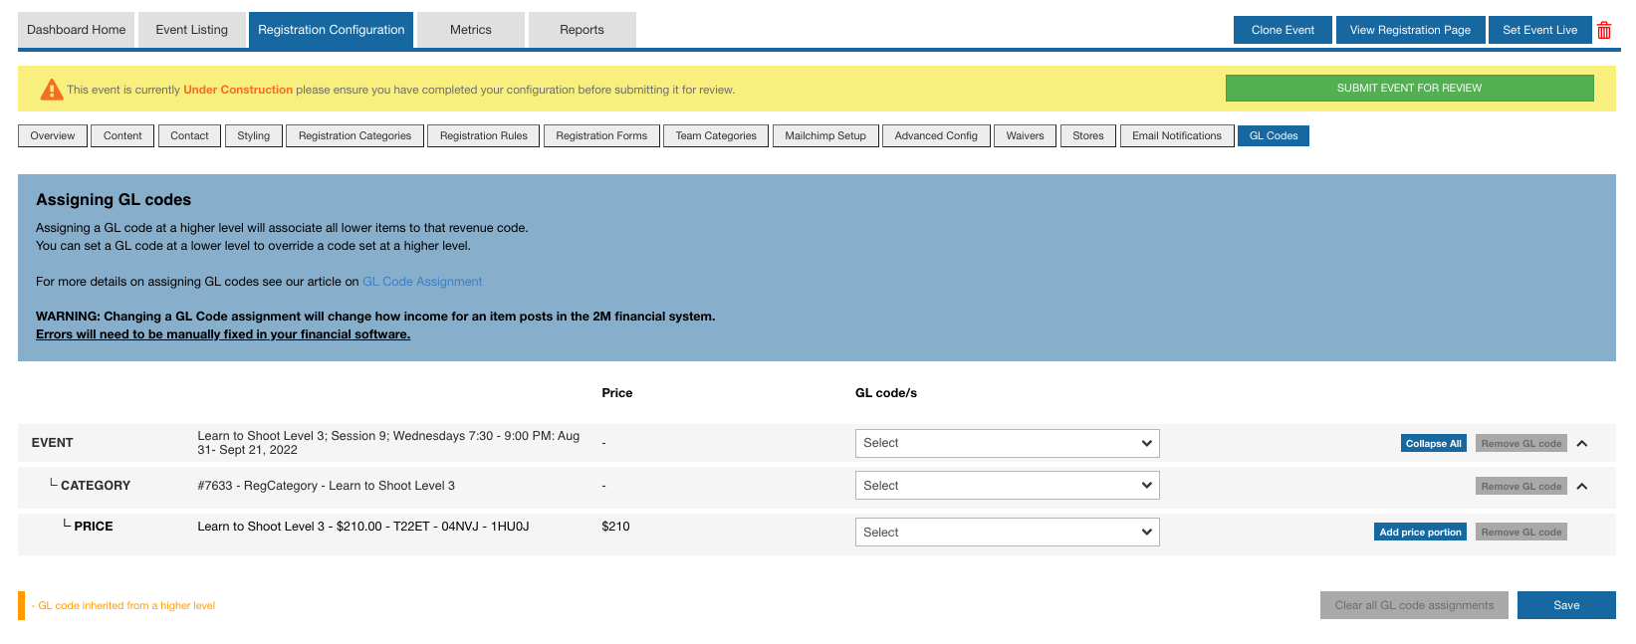Open the Waivers configuration tab
Screen dimensions: 1636x644
[1025, 135]
